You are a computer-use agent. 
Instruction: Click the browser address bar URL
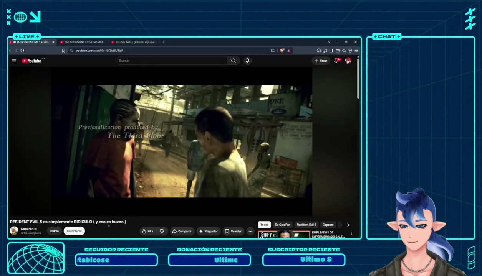99,51
